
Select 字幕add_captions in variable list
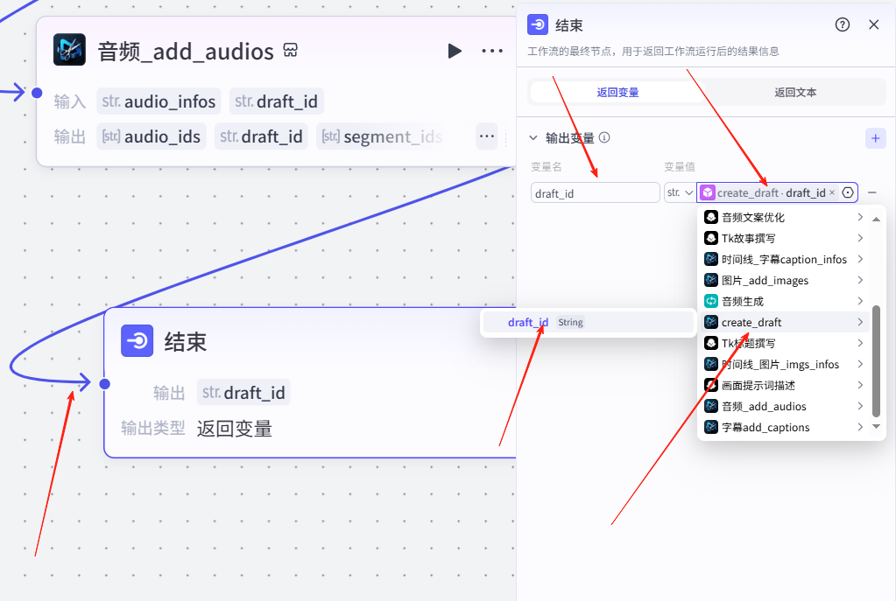click(x=765, y=427)
